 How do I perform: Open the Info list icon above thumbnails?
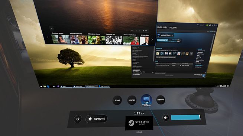click(145, 31)
